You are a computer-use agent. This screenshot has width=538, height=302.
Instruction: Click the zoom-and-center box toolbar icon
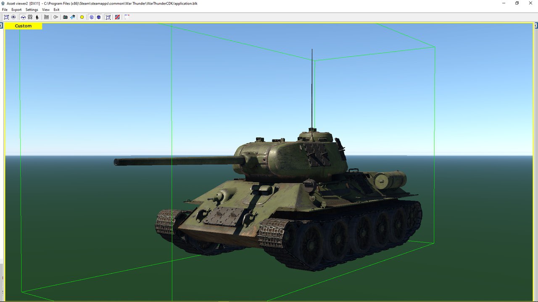pos(6,17)
